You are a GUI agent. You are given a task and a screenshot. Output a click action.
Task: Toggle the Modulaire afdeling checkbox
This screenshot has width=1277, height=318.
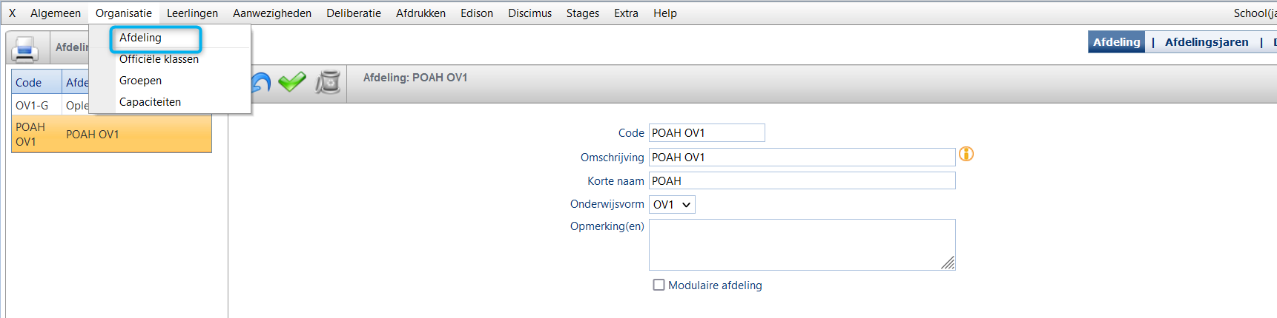click(x=659, y=285)
